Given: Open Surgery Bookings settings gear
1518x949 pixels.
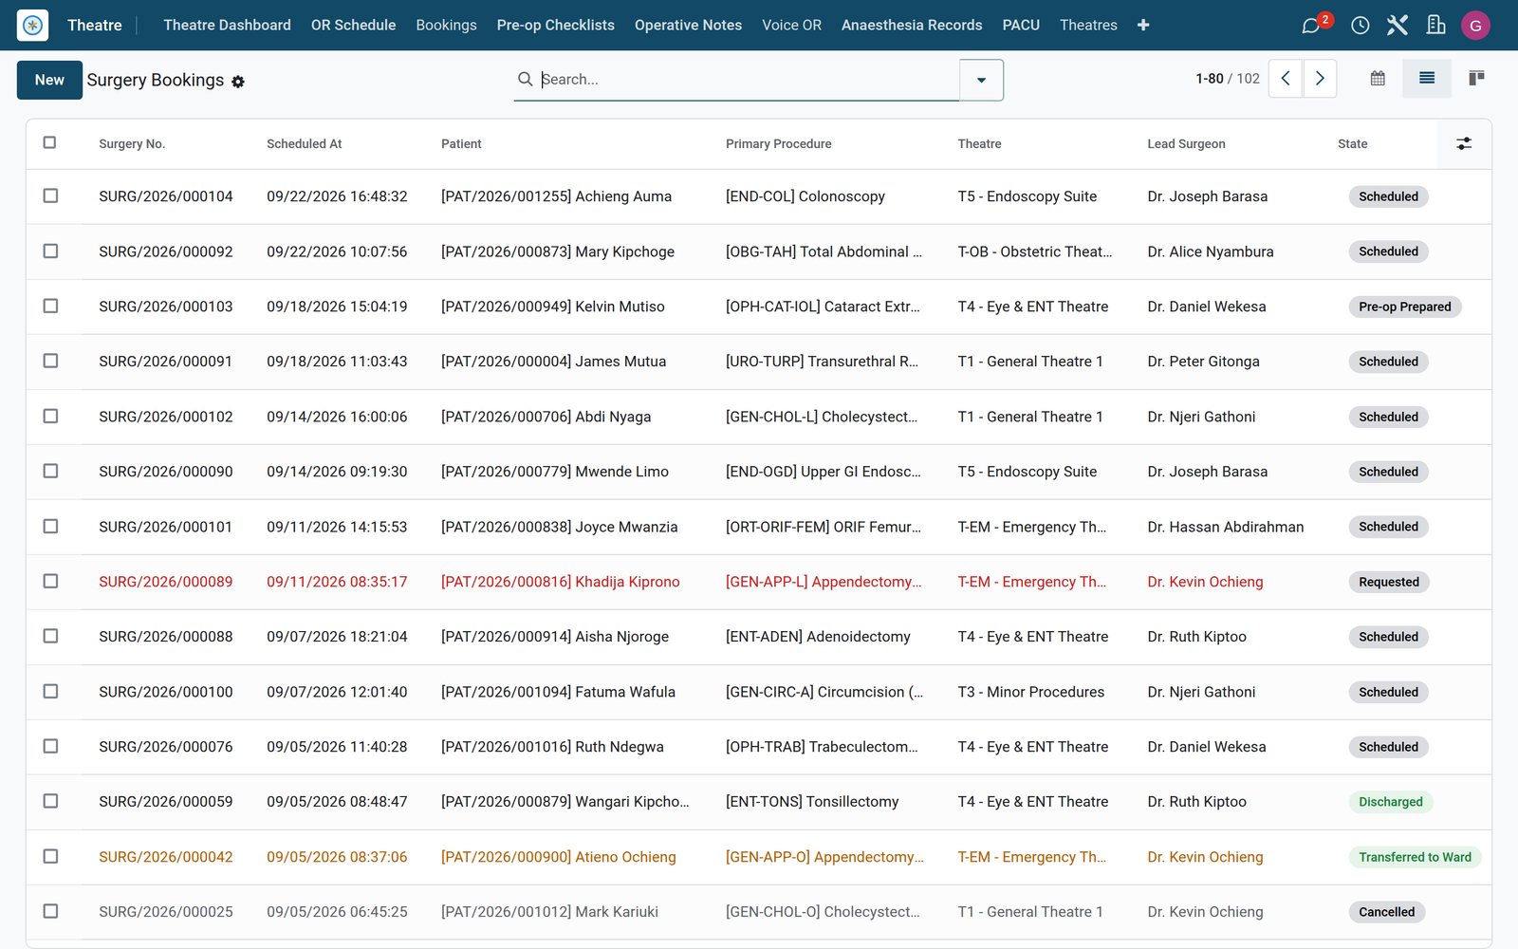Looking at the screenshot, I should click(238, 82).
